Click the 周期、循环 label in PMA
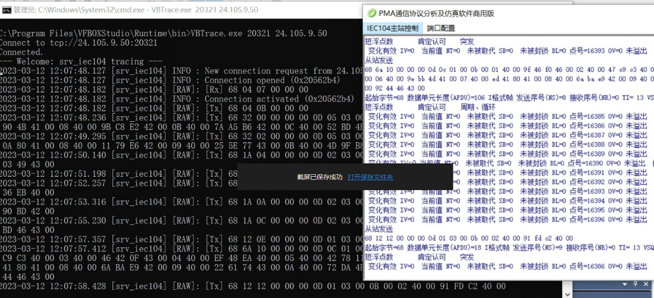The image size is (654, 298). [x=478, y=107]
